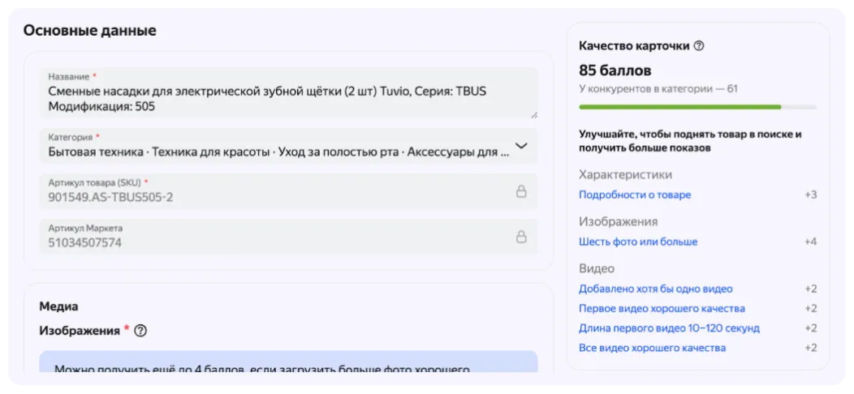854x394 pixels.
Task: Click the Длина первого видео 10–120 секунд link
Action: click(669, 328)
